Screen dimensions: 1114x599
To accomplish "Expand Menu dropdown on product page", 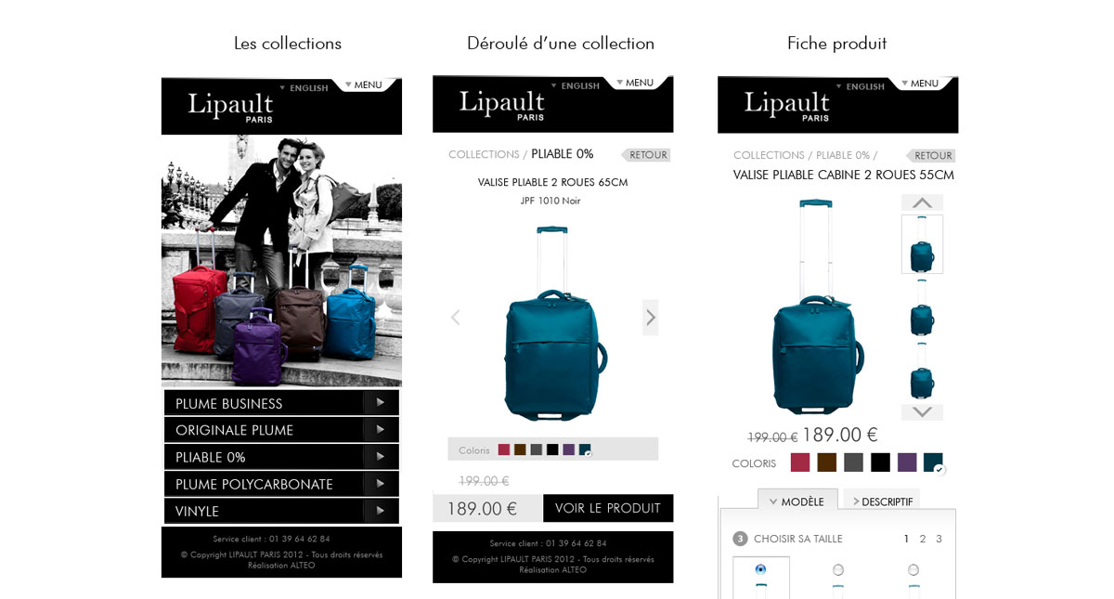I will (x=920, y=84).
